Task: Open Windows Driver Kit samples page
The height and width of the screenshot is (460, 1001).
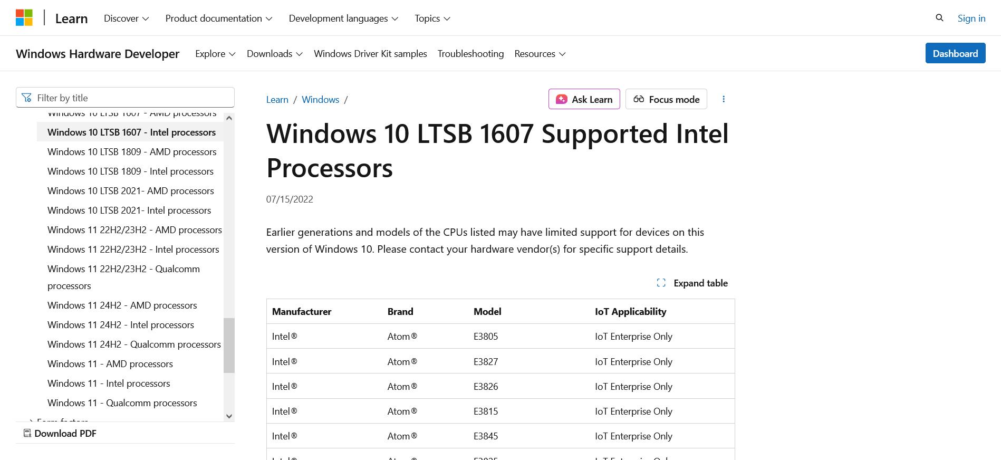Action: pos(370,54)
